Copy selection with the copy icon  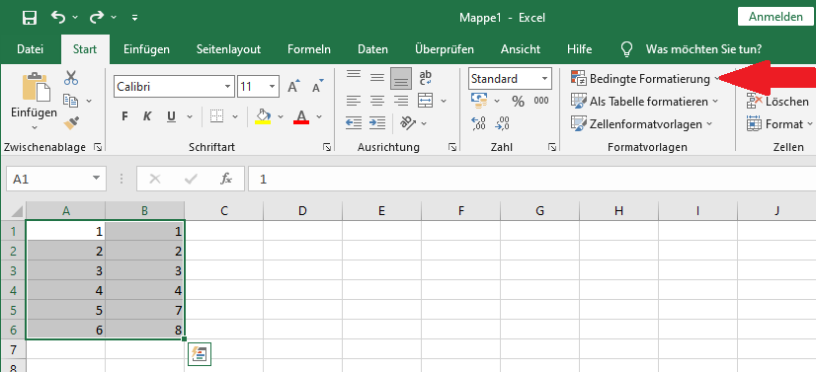click(71, 101)
